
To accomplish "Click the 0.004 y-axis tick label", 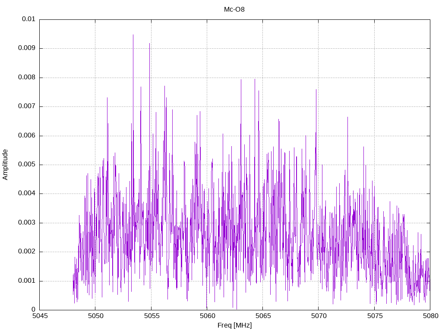I will tap(27, 194).
